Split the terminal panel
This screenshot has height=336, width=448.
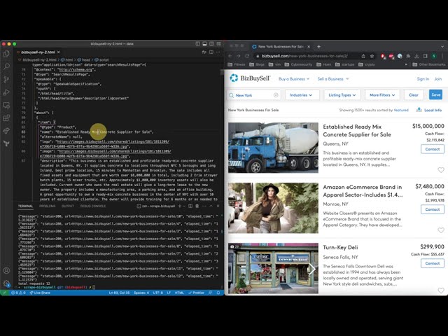190,206
